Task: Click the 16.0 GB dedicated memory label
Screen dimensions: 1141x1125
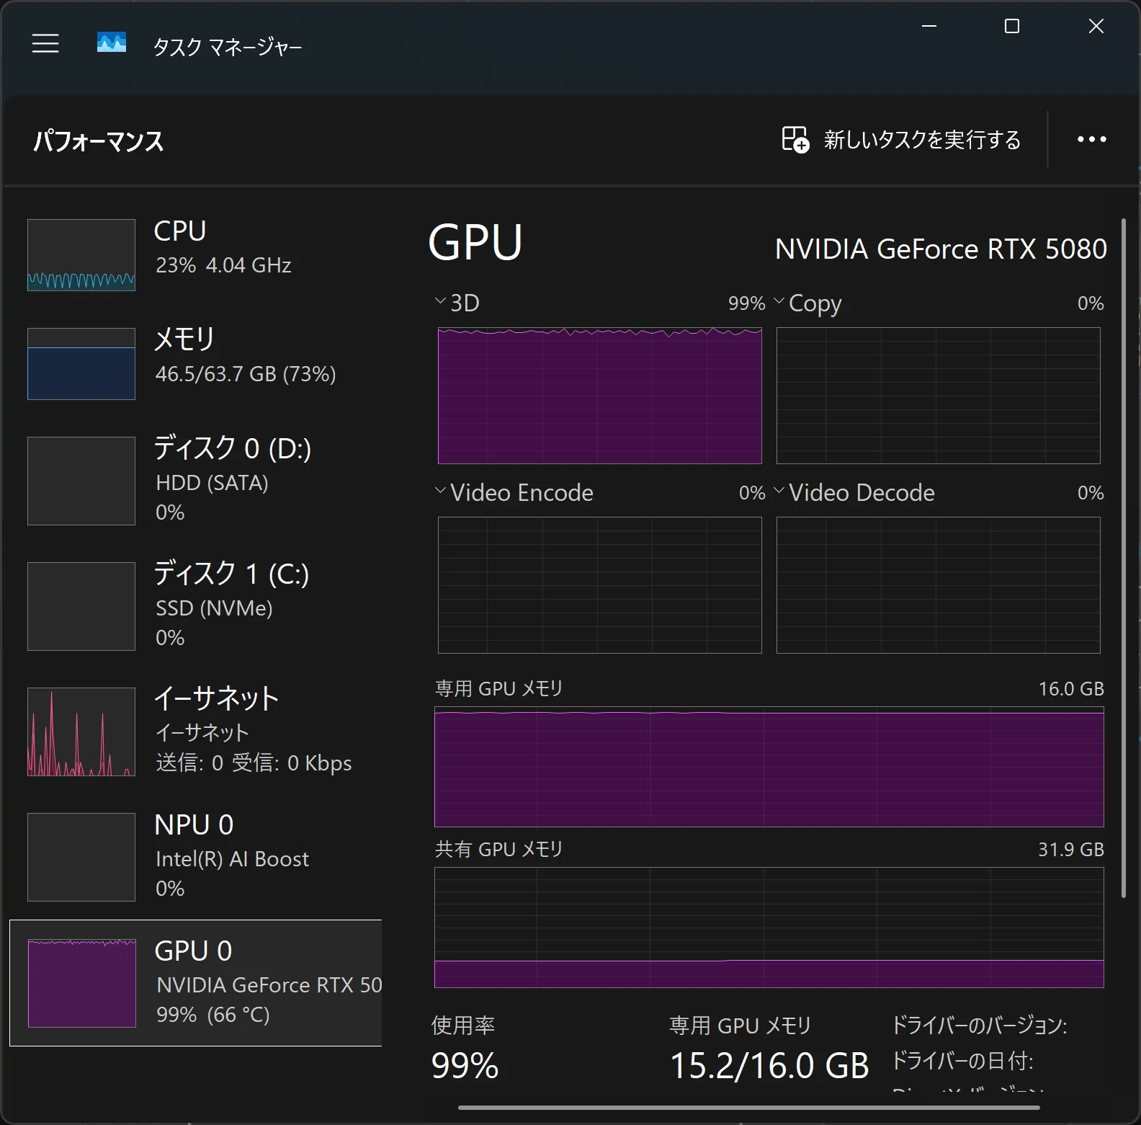Action: coord(1071,688)
